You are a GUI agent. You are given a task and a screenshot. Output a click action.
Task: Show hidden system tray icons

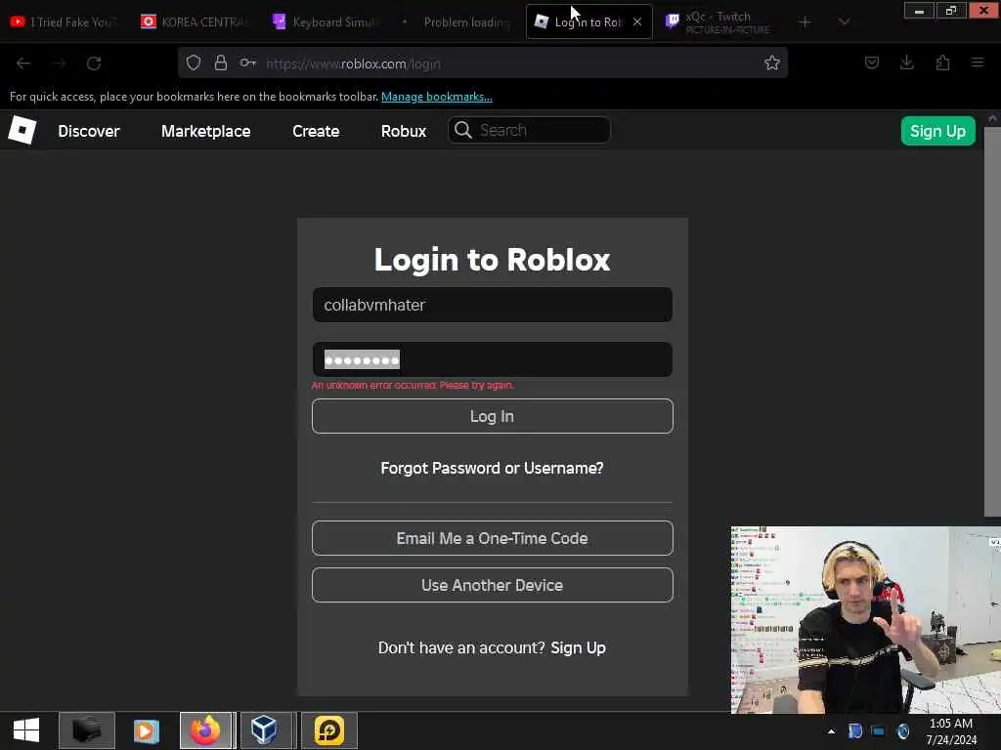point(831,731)
